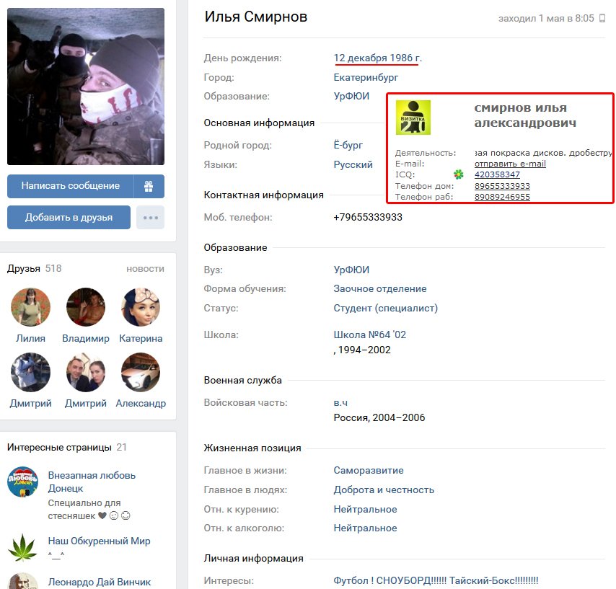
Task: Click Вуз УрФЮИ link
Action: point(351,270)
